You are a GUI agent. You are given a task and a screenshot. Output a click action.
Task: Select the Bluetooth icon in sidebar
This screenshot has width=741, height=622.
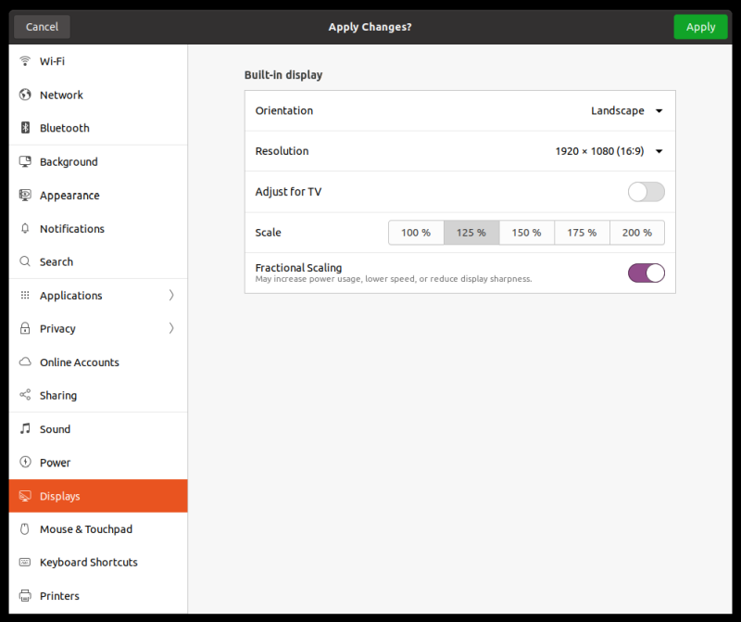click(x=25, y=128)
